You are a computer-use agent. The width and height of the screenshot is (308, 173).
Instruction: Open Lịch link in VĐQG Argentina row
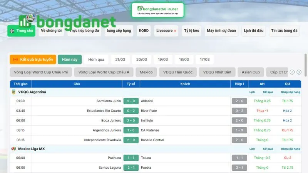pyautogui.click(x=252, y=92)
